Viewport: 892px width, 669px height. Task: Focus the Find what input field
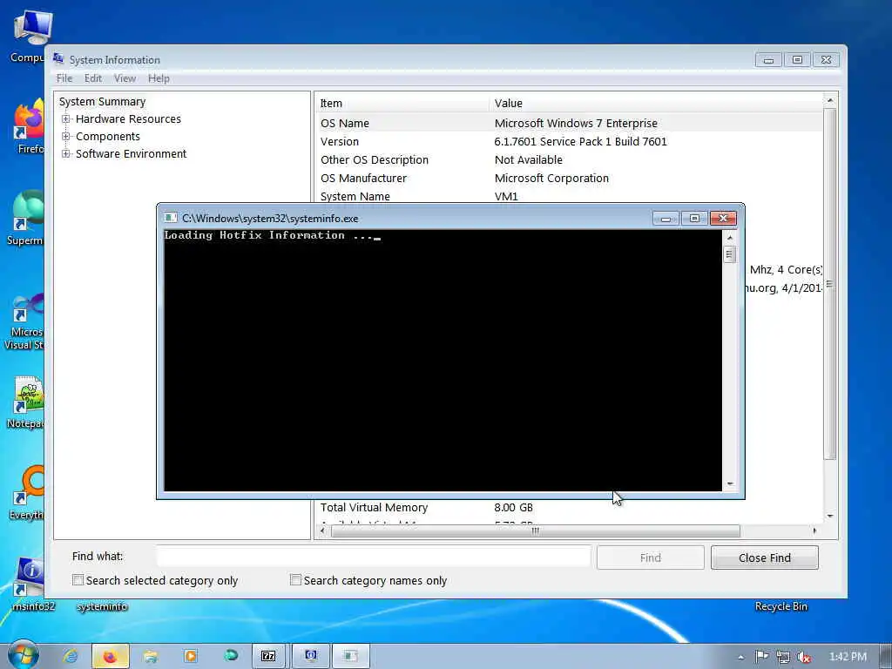click(x=374, y=557)
